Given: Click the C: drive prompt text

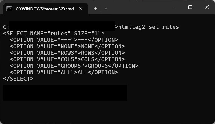Looking at the screenshot, I should 6,27.
